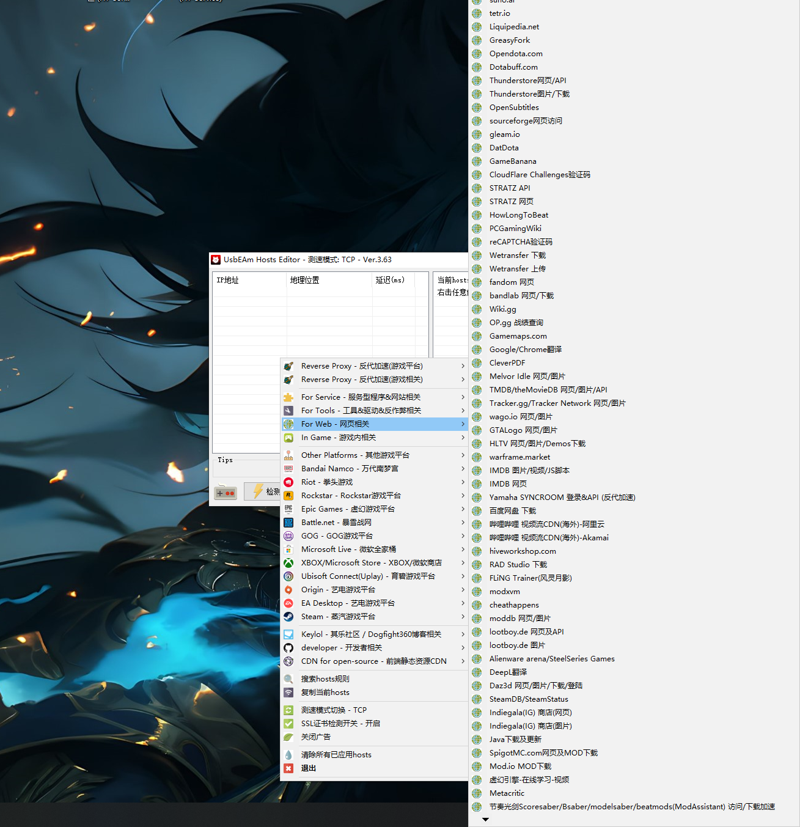
Task: Click the globe icon next to DeepL翻译
Action: click(x=477, y=672)
